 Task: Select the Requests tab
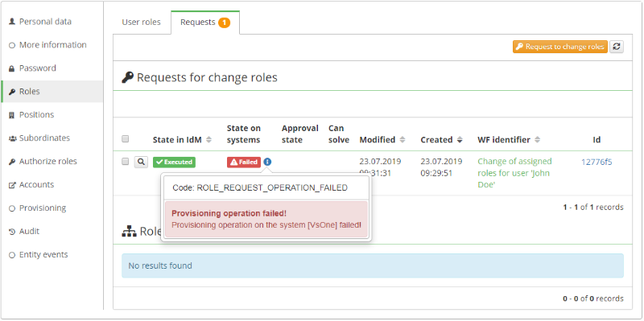(205, 23)
